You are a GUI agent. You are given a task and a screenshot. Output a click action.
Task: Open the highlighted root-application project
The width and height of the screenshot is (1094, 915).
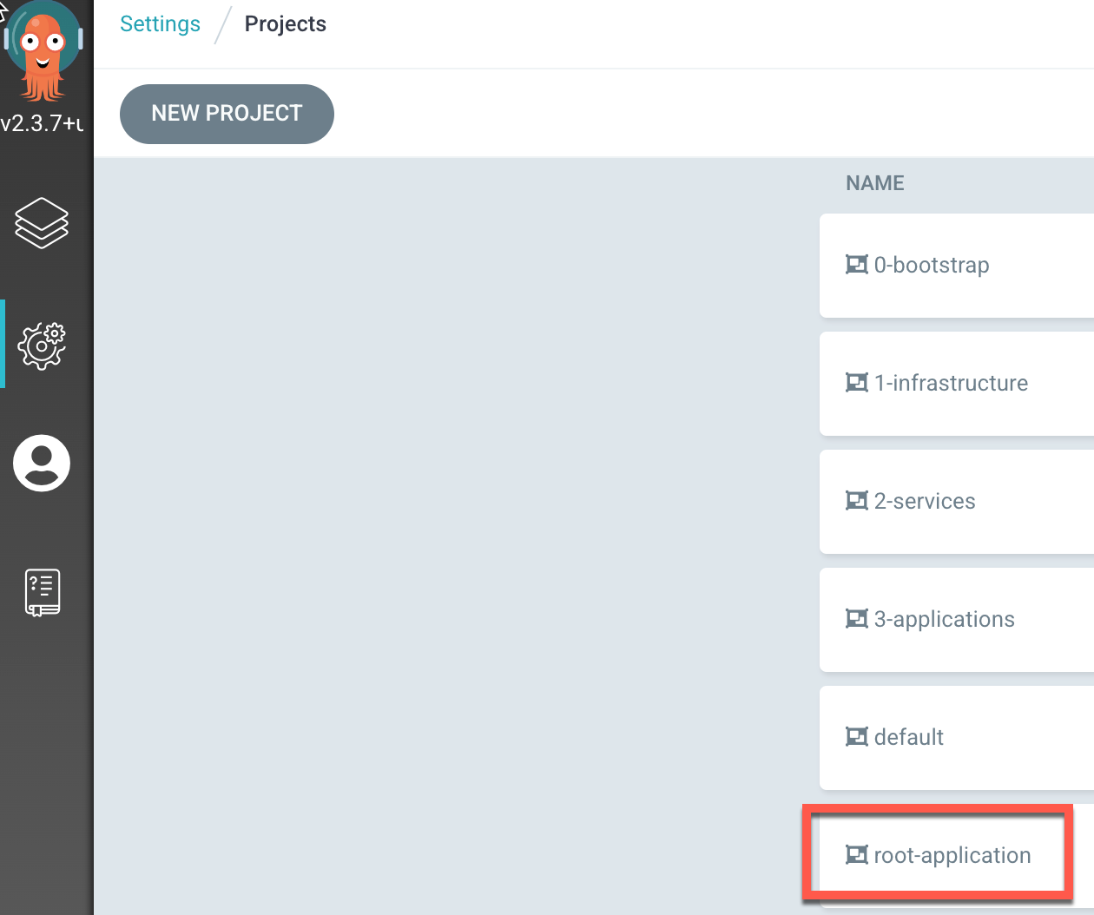pos(952,854)
